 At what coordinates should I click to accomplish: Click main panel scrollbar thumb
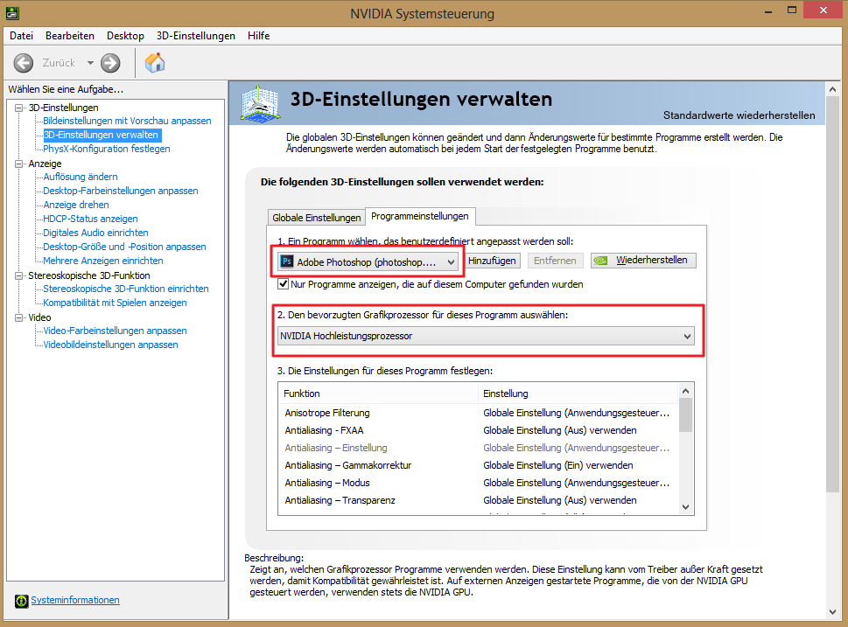click(833, 295)
